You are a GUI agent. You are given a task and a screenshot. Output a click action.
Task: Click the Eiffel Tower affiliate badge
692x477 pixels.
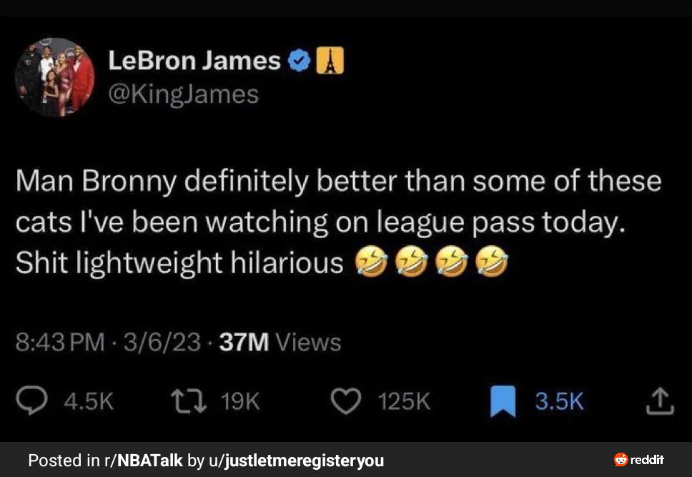330,61
